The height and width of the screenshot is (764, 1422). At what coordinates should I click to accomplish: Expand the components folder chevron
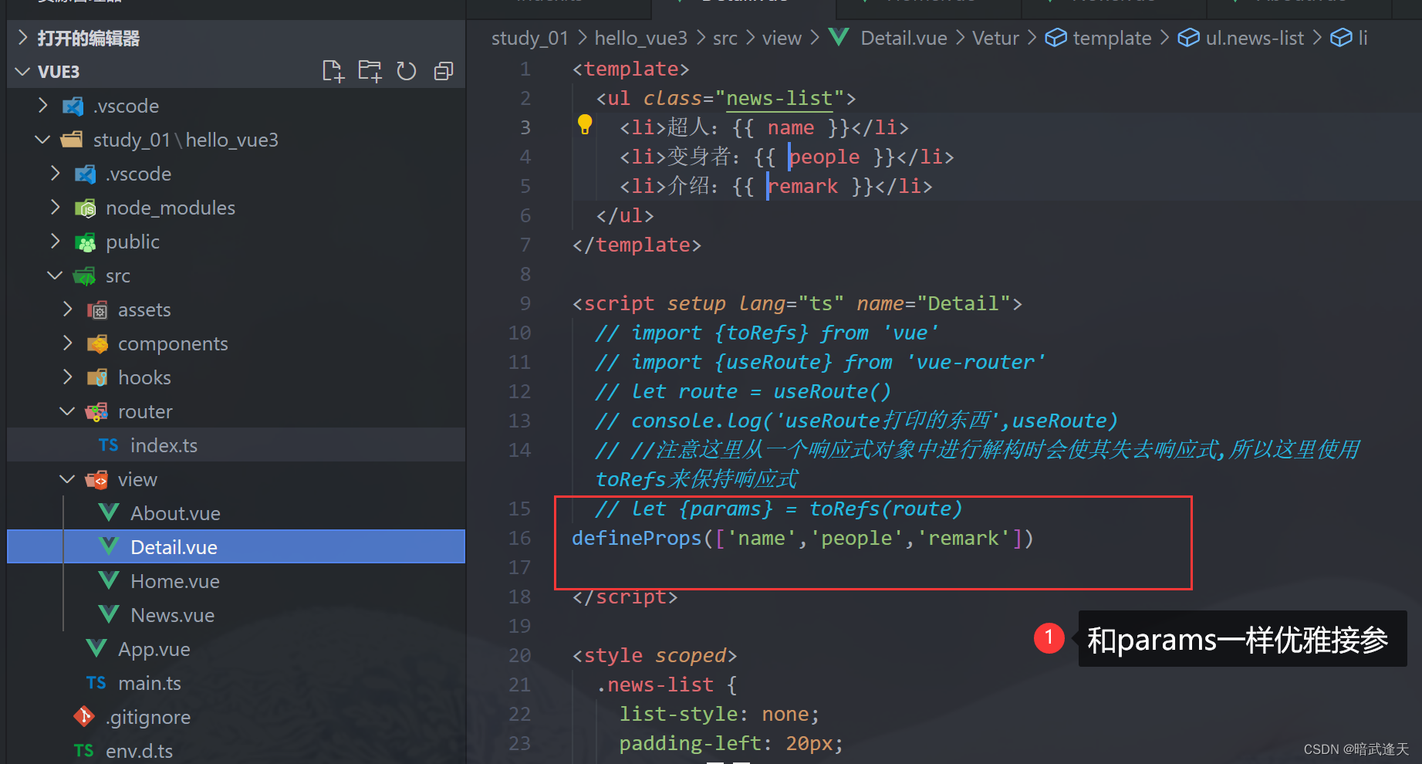pyautogui.click(x=68, y=343)
